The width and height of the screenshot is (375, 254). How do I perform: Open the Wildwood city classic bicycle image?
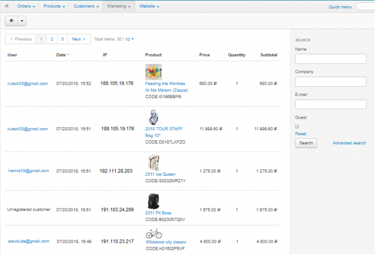coord(154,234)
